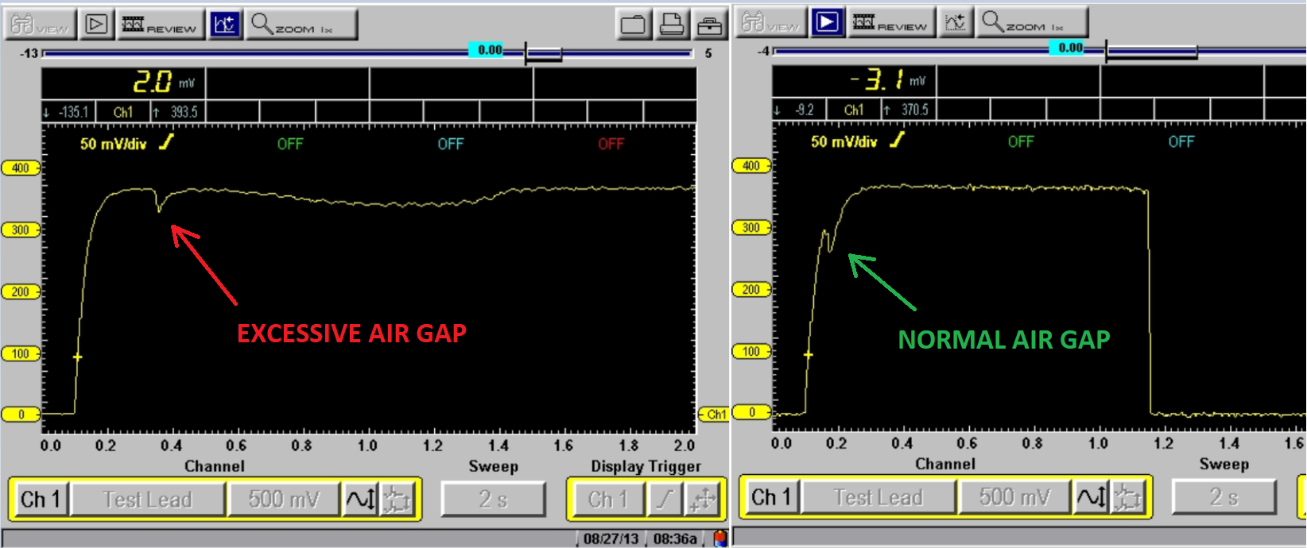Open Review mode in right scope
This screenshot has height=548, width=1307.
[x=891, y=22]
